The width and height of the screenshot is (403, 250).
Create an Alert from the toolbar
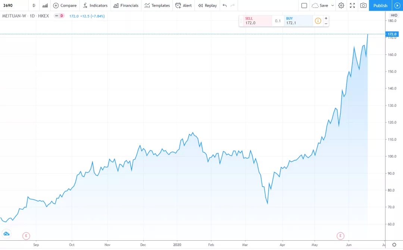[x=184, y=5]
